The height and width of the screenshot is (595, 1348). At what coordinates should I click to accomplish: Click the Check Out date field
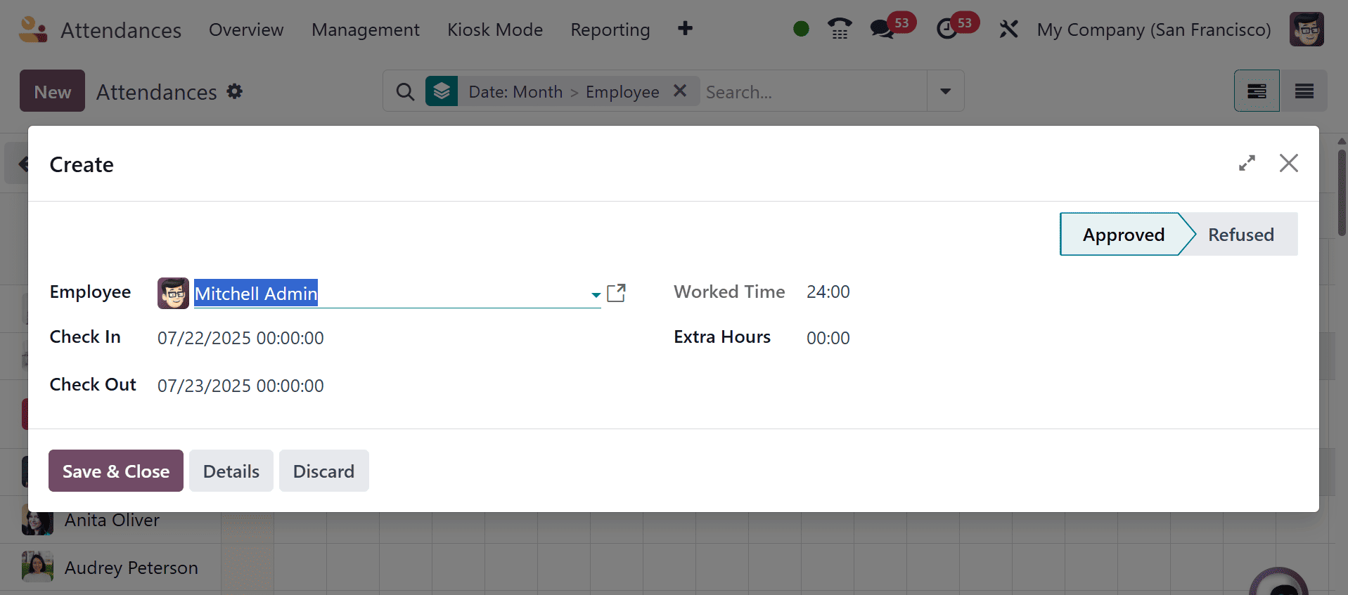point(240,386)
